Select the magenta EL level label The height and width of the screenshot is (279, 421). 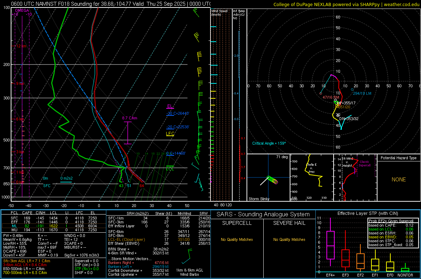pyautogui.click(x=170, y=106)
